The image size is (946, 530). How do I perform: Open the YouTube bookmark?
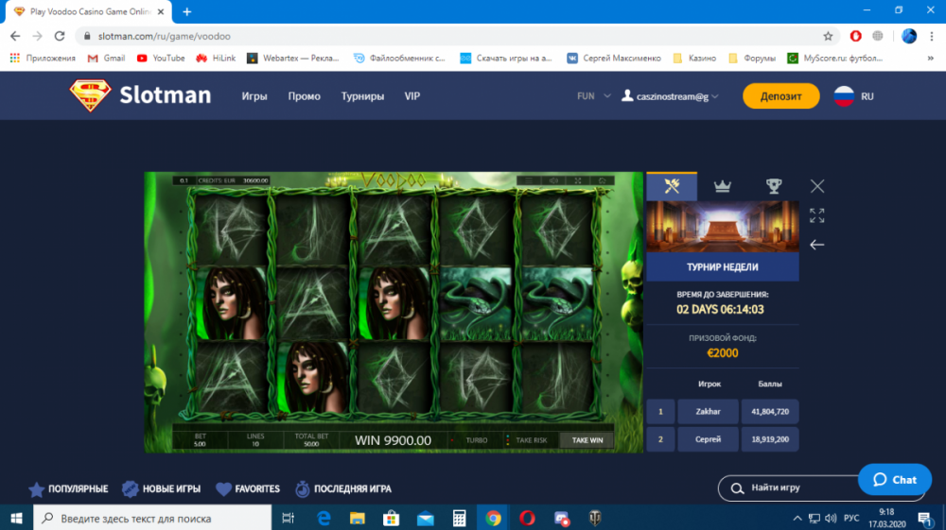coord(161,59)
